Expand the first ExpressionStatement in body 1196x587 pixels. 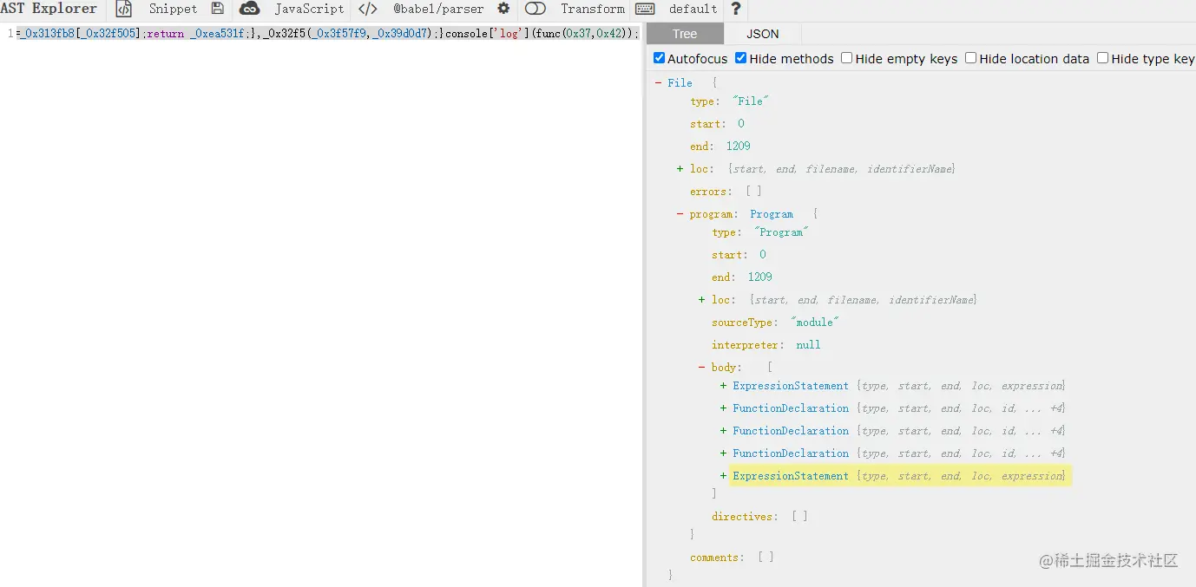point(724,386)
